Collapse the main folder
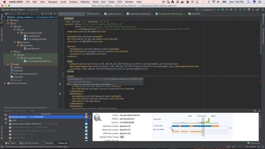 tap(11, 26)
